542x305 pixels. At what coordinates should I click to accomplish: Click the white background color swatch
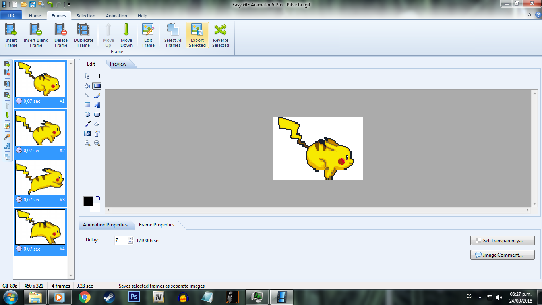(96, 208)
